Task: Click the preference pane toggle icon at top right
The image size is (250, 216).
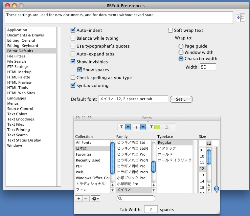Action: (x=240, y=18)
